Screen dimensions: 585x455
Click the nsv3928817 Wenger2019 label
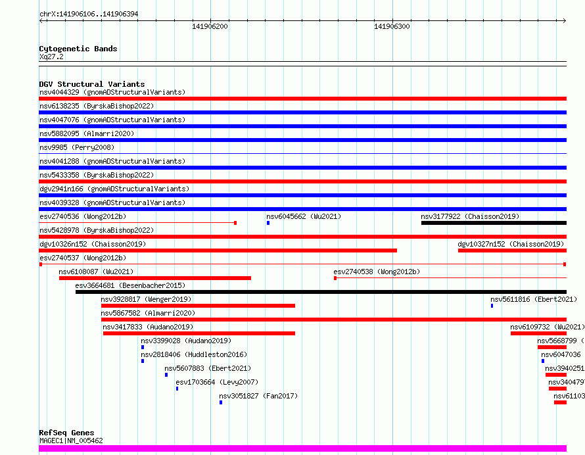click(146, 299)
